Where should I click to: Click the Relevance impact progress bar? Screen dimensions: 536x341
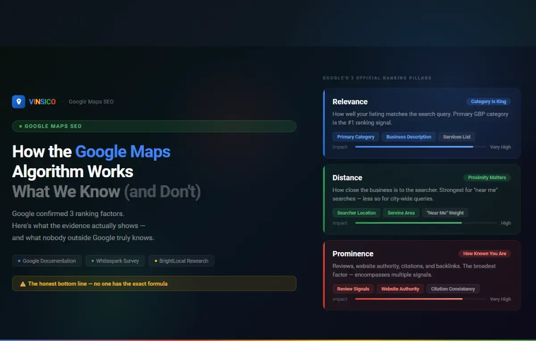coord(420,147)
